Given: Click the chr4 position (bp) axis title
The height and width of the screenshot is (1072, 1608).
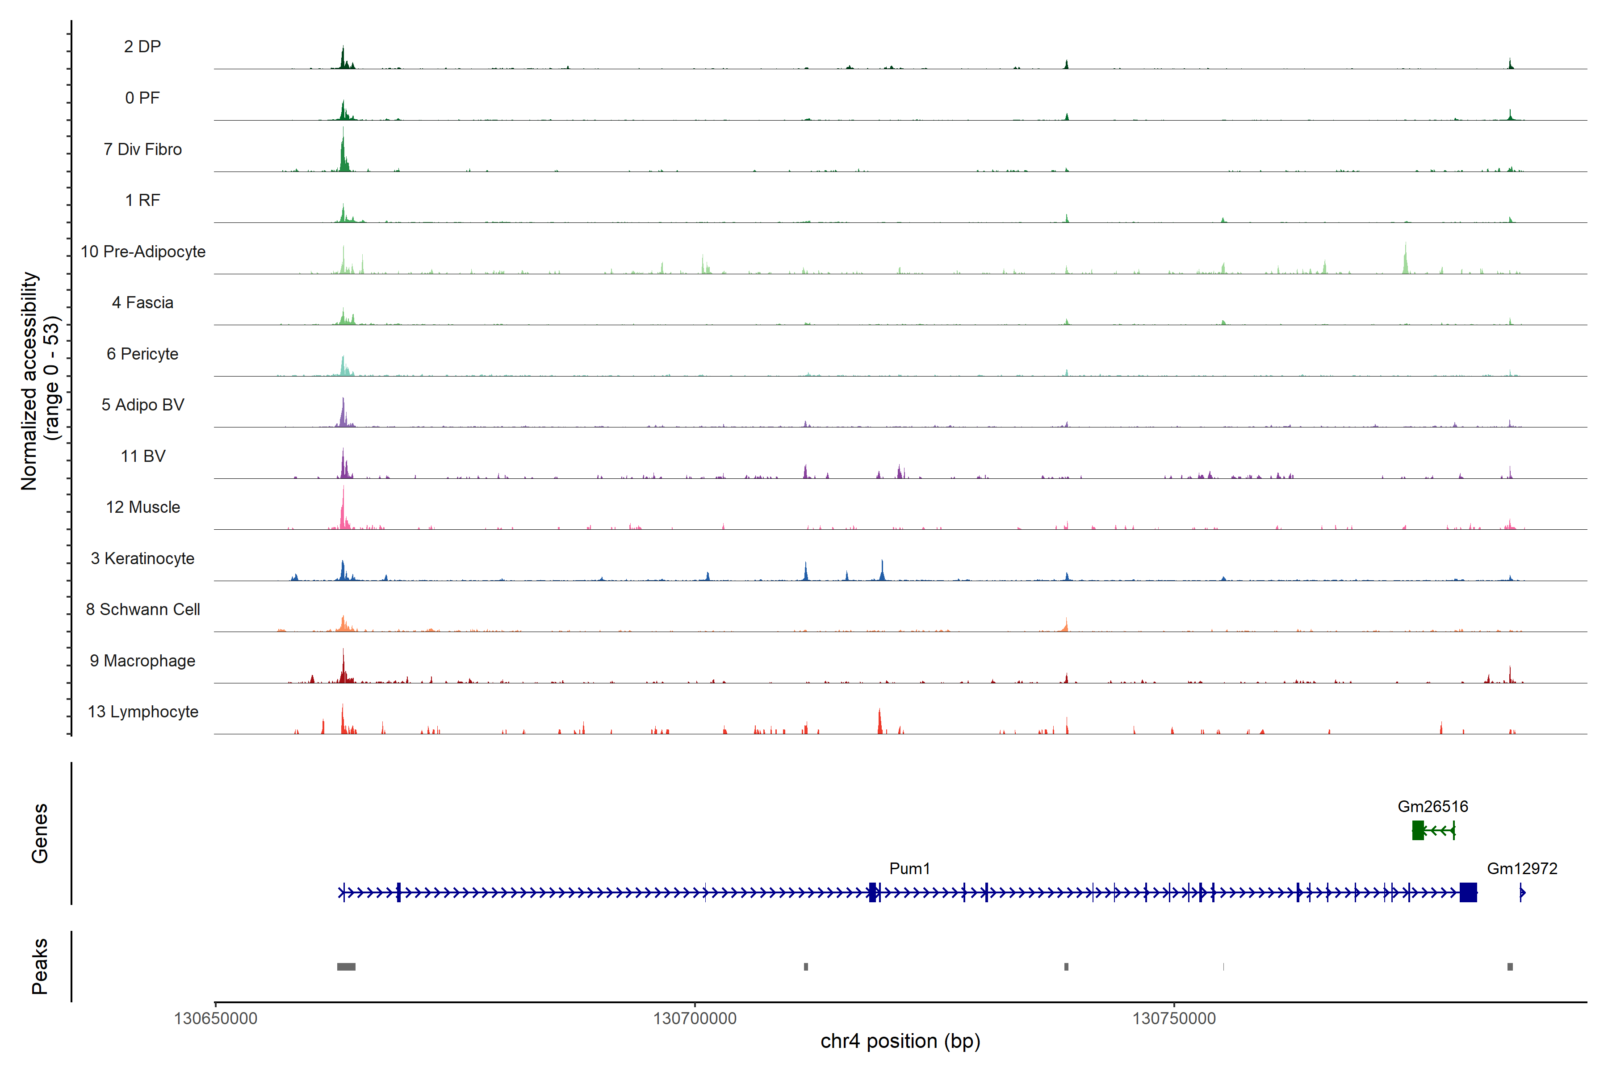Looking at the screenshot, I should 900,1041.
